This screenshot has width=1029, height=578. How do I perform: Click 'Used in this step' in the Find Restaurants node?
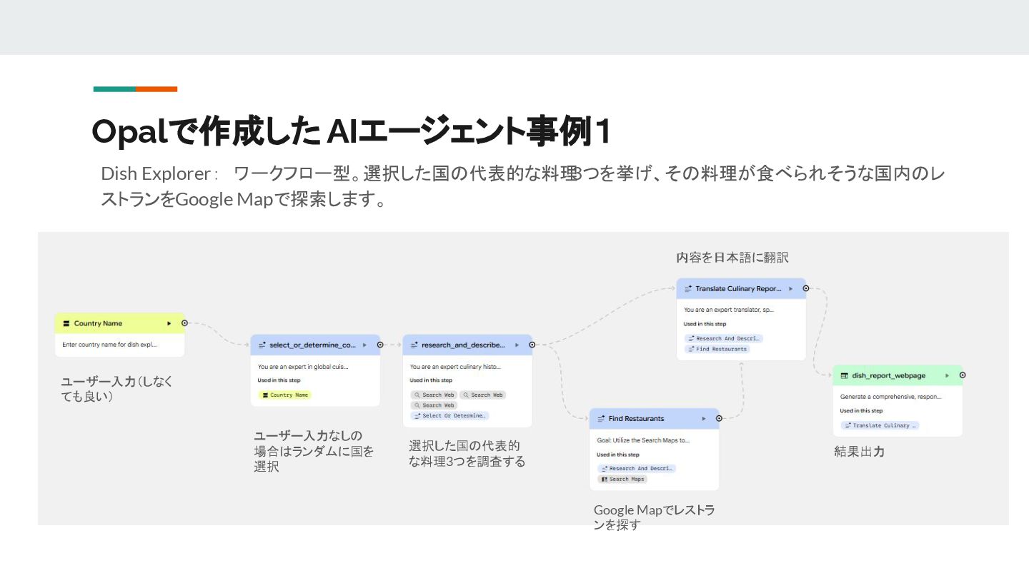(x=618, y=455)
